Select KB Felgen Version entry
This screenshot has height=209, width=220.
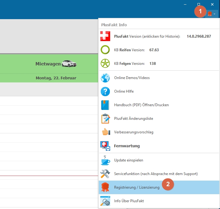[159, 64]
